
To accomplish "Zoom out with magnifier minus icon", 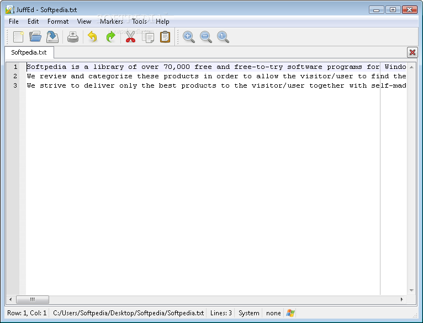I will coord(206,37).
